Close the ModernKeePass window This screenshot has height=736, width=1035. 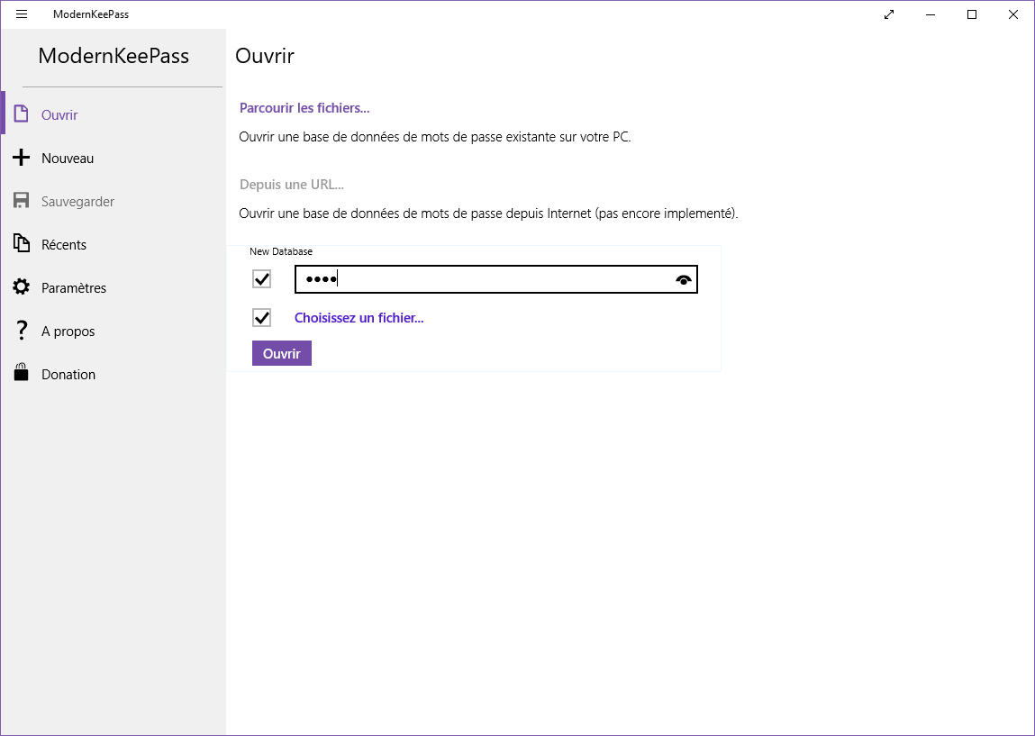[x=1013, y=14]
